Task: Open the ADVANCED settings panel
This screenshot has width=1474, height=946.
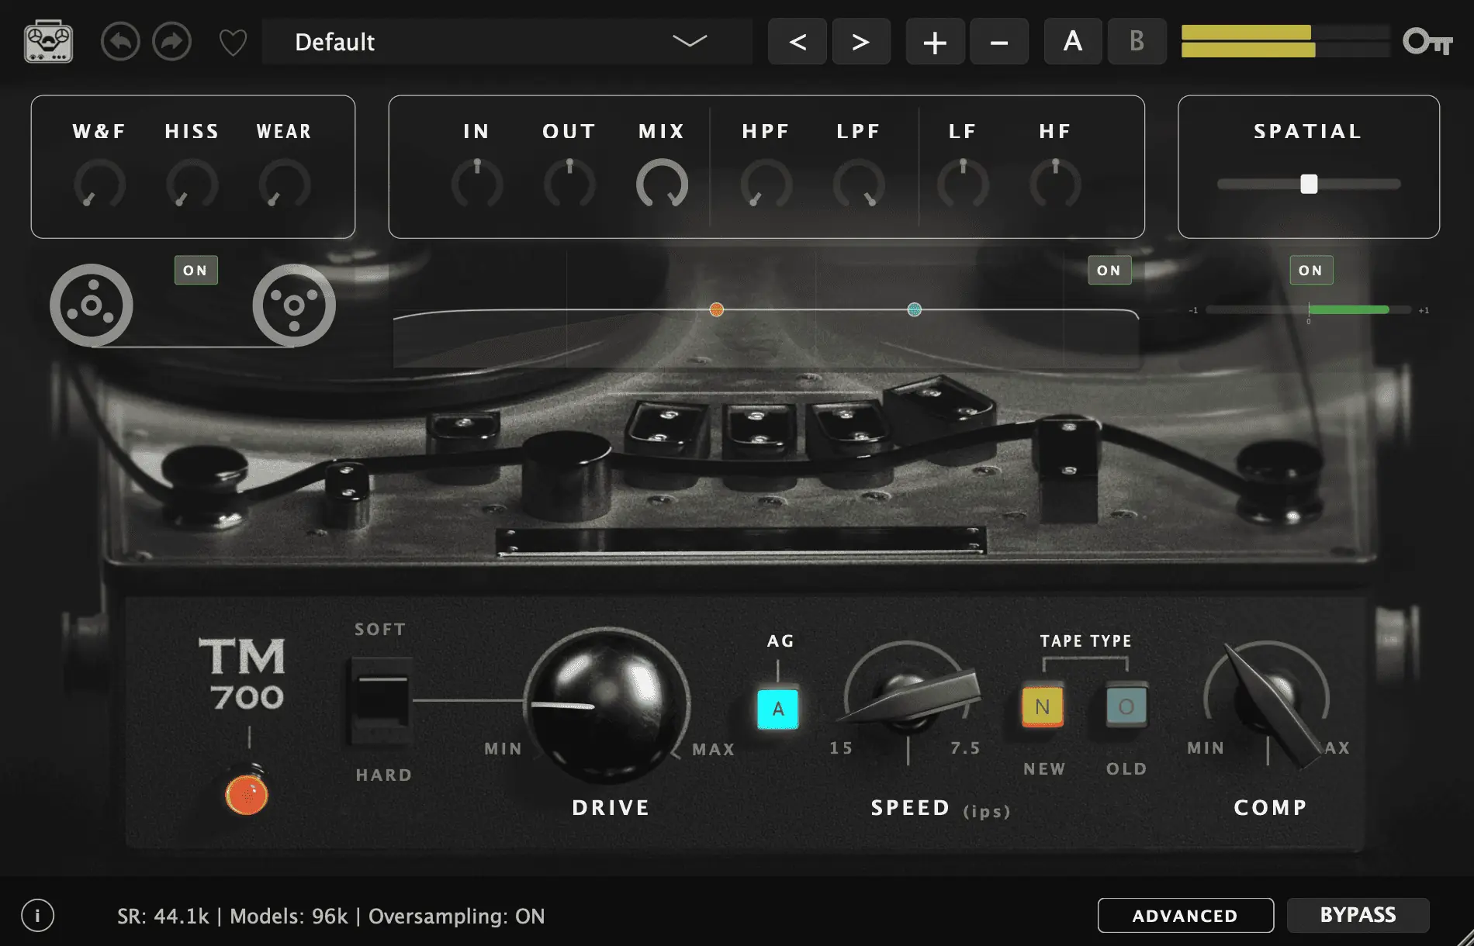Action: [1185, 915]
